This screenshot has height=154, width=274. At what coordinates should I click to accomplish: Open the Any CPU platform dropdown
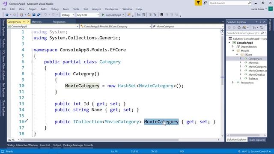(x=88, y=15)
